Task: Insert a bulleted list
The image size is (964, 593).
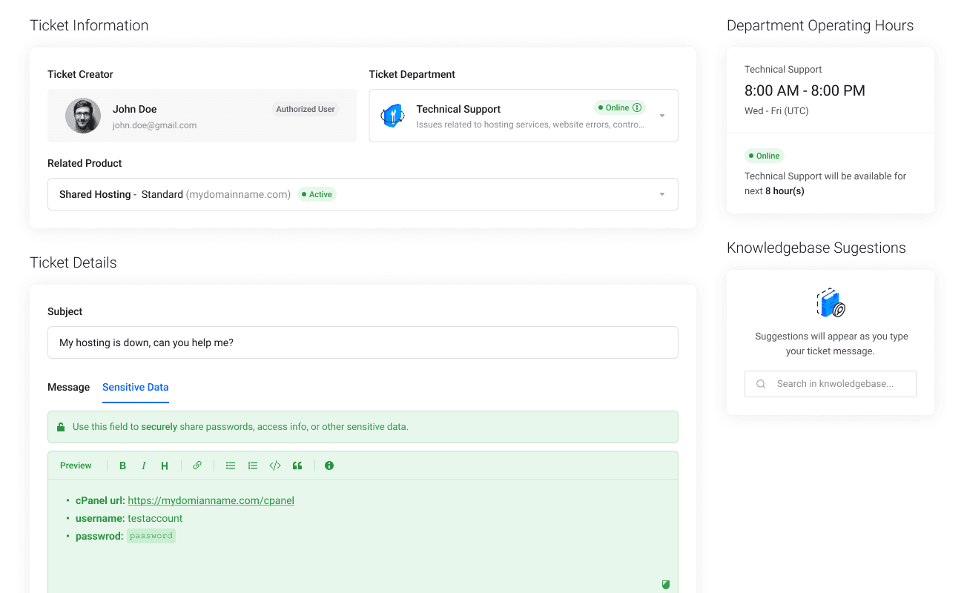Action: pyautogui.click(x=231, y=466)
